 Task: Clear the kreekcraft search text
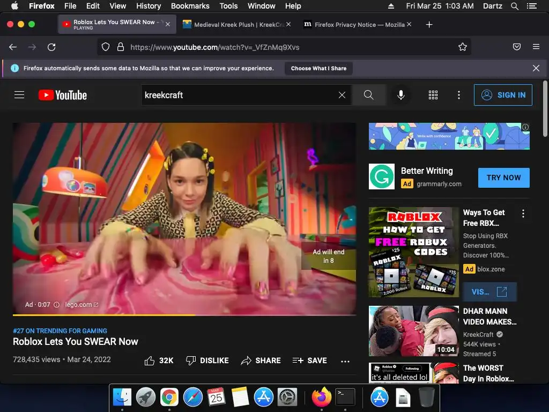pyautogui.click(x=342, y=95)
